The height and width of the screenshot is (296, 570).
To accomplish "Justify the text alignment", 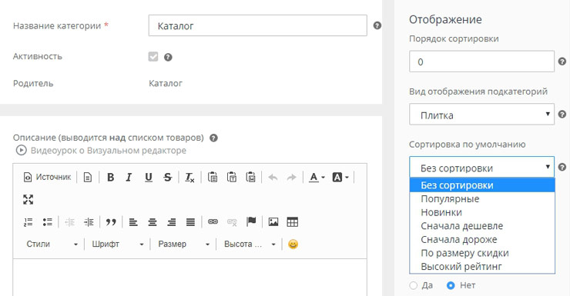I will [x=190, y=221].
